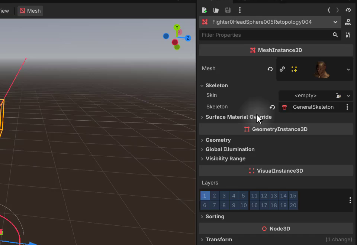Enable visual layer 20
The width and height of the screenshot is (357, 245).
[x=293, y=205]
